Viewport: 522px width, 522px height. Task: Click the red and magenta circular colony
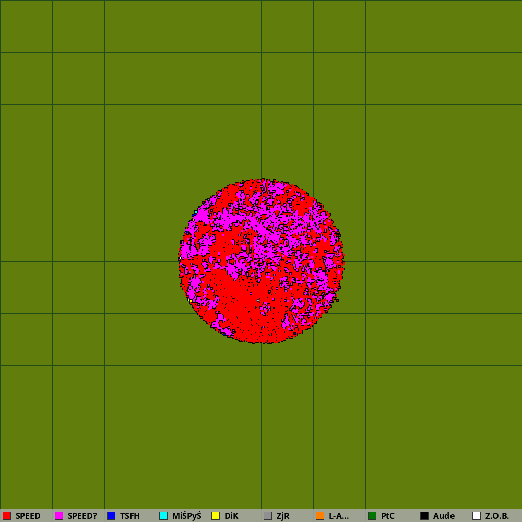pyautogui.click(x=262, y=261)
